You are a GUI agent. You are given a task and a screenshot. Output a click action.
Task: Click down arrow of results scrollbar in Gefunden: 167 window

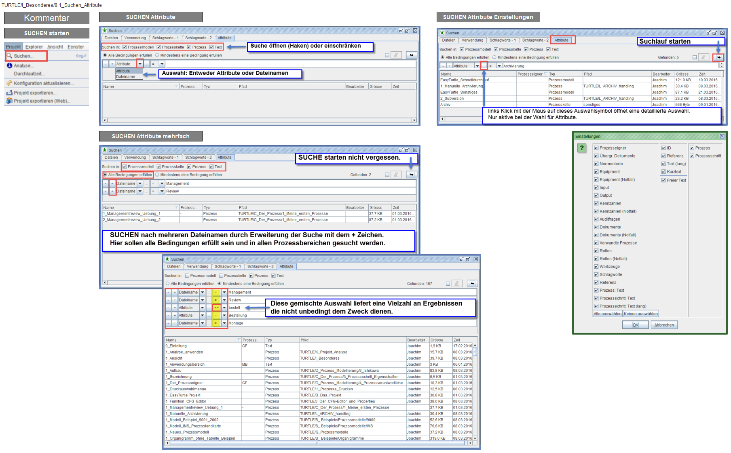click(475, 438)
